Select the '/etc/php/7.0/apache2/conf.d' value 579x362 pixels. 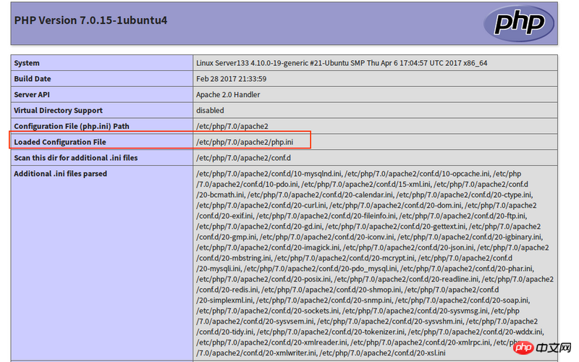coord(243,158)
